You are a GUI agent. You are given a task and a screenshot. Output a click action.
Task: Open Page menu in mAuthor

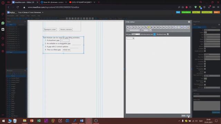tap(28, 16)
